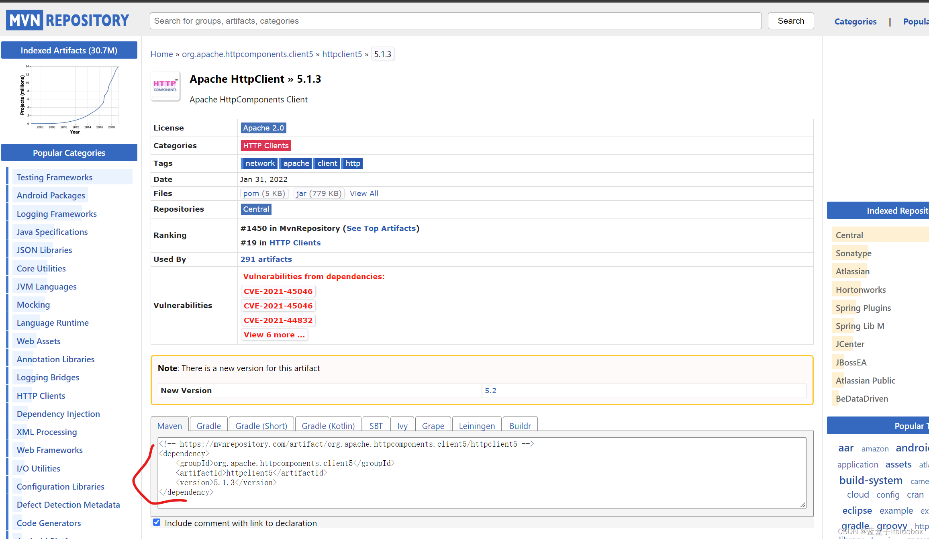This screenshot has width=929, height=539.
Task: Open the Categories top navigation link
Action: [855, 22]
